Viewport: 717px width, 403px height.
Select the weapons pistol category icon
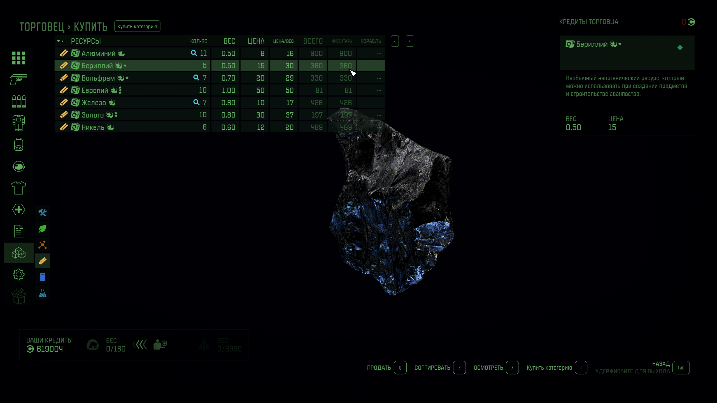pyautogui.click(x=18, y=79)
